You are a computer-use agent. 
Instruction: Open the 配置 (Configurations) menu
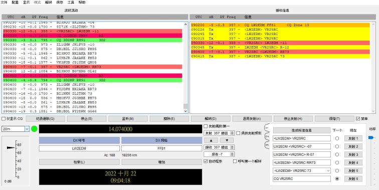tap(15, 3)
